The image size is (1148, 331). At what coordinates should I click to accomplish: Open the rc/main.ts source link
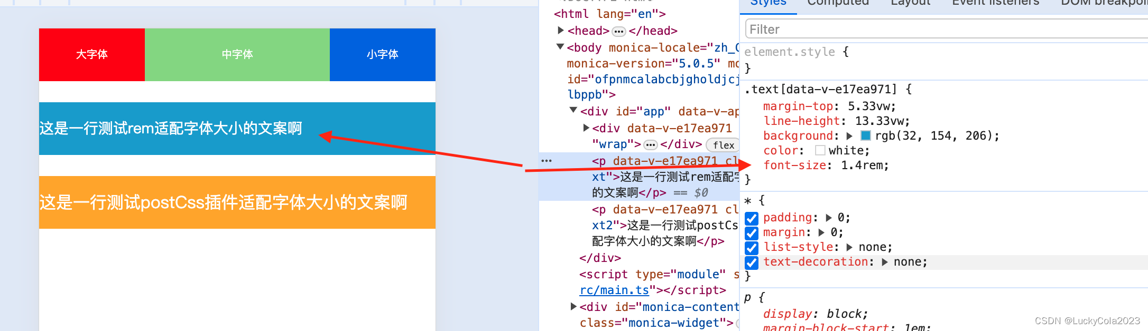point(614,290)
